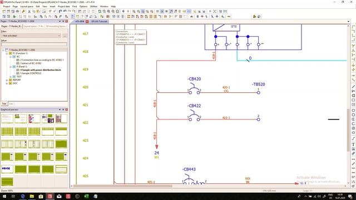The width and height of the screenshot is (356, 200).
Task: Collapse the IEC tree node
Action: (11, 57)
